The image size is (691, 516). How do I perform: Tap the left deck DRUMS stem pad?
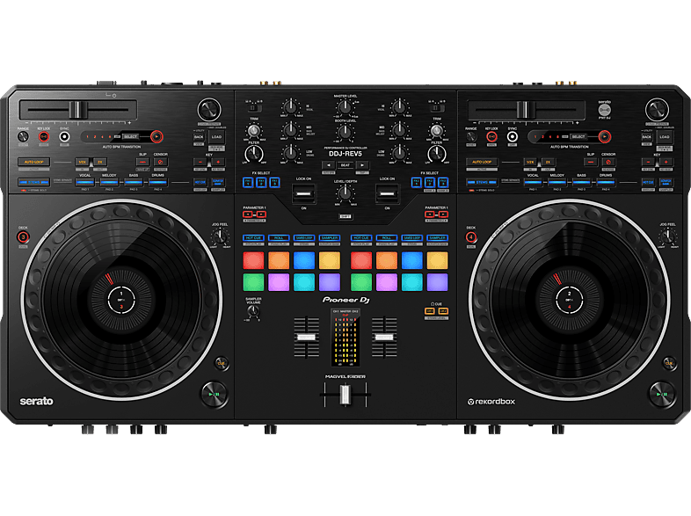(x=157, y=182)
